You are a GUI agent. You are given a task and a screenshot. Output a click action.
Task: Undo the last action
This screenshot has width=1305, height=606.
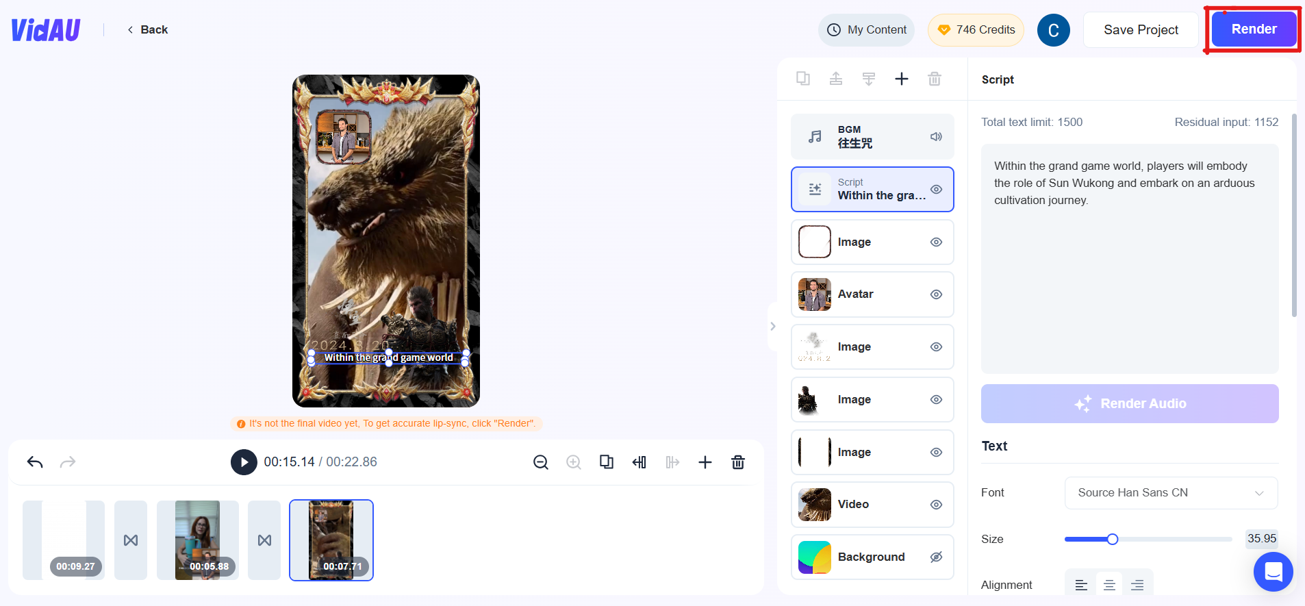[x=35, y=462]
